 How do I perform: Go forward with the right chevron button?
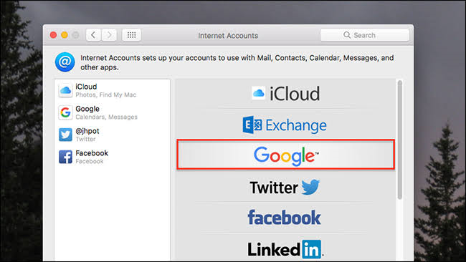(109, 35)
